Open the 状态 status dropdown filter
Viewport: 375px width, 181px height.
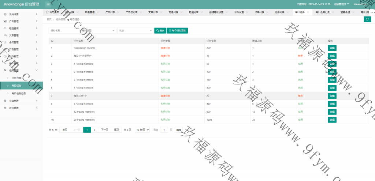pyautogui.click(x=135, y=31)
